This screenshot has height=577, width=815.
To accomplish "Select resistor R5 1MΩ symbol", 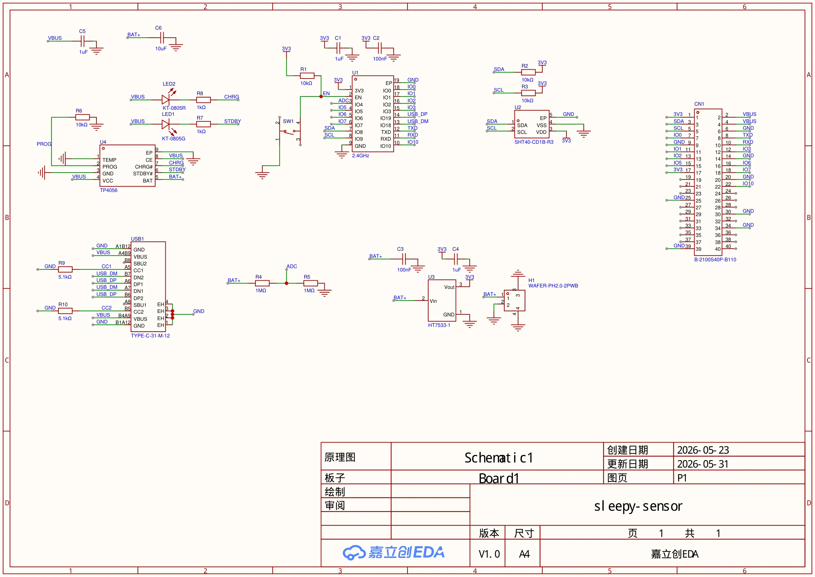I will (x=311, y=283).
